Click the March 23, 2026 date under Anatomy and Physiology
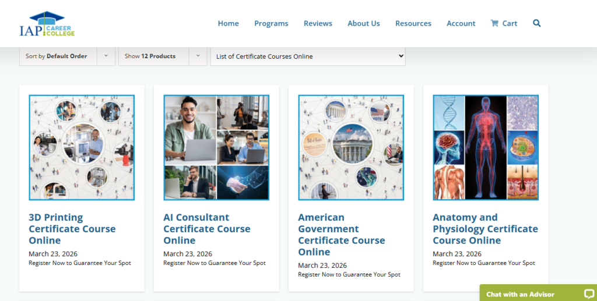Viewport: 597px width, 301px height. pyautogui.click(x=457, y=254)
